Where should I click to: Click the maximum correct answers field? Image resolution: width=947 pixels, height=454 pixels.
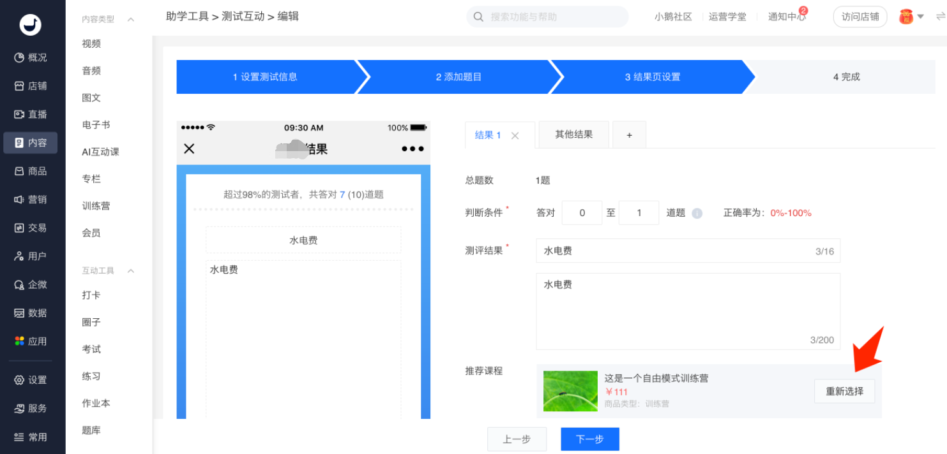pyautogui.click(x=639, y=213)
